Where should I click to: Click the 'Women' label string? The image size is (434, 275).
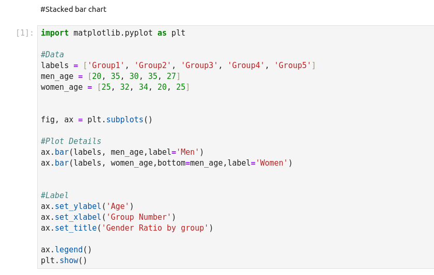pos(271,163)
